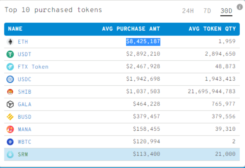Select the 30D timeframe tab

[226, 11]
